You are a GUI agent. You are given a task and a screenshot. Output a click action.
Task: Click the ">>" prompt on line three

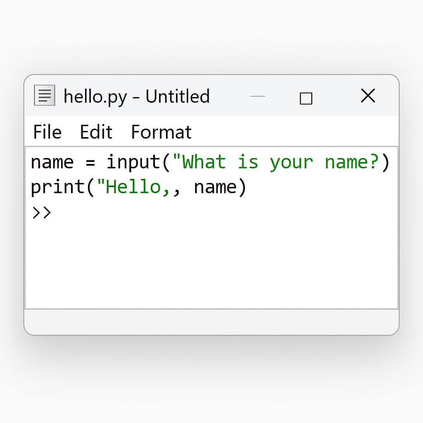click(41, 212)
